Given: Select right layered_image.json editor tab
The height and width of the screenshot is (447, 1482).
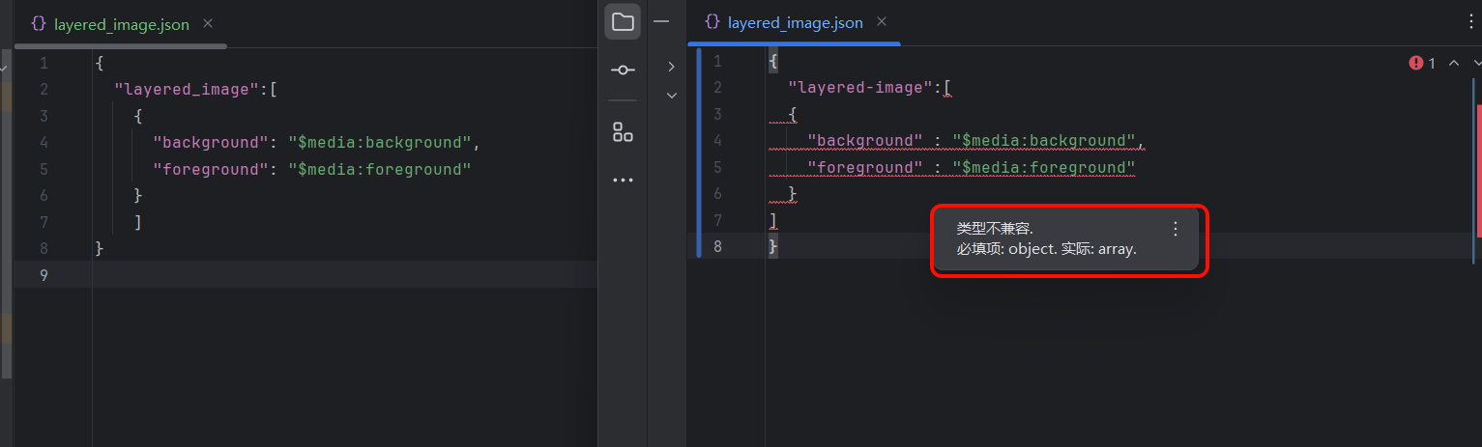Looking at the screenshot, I should (795, 22).
